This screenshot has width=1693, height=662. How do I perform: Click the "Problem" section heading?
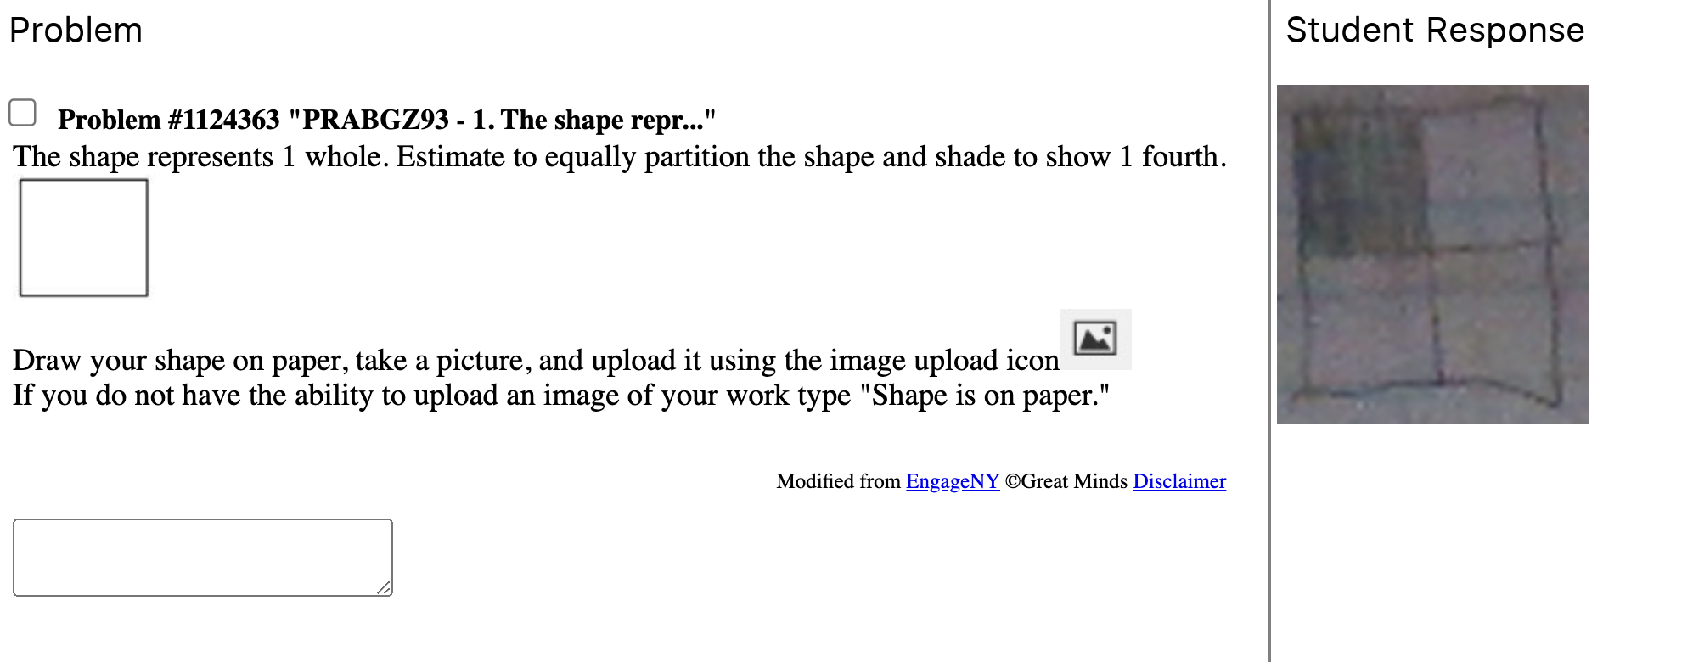(x=76, y=31)
